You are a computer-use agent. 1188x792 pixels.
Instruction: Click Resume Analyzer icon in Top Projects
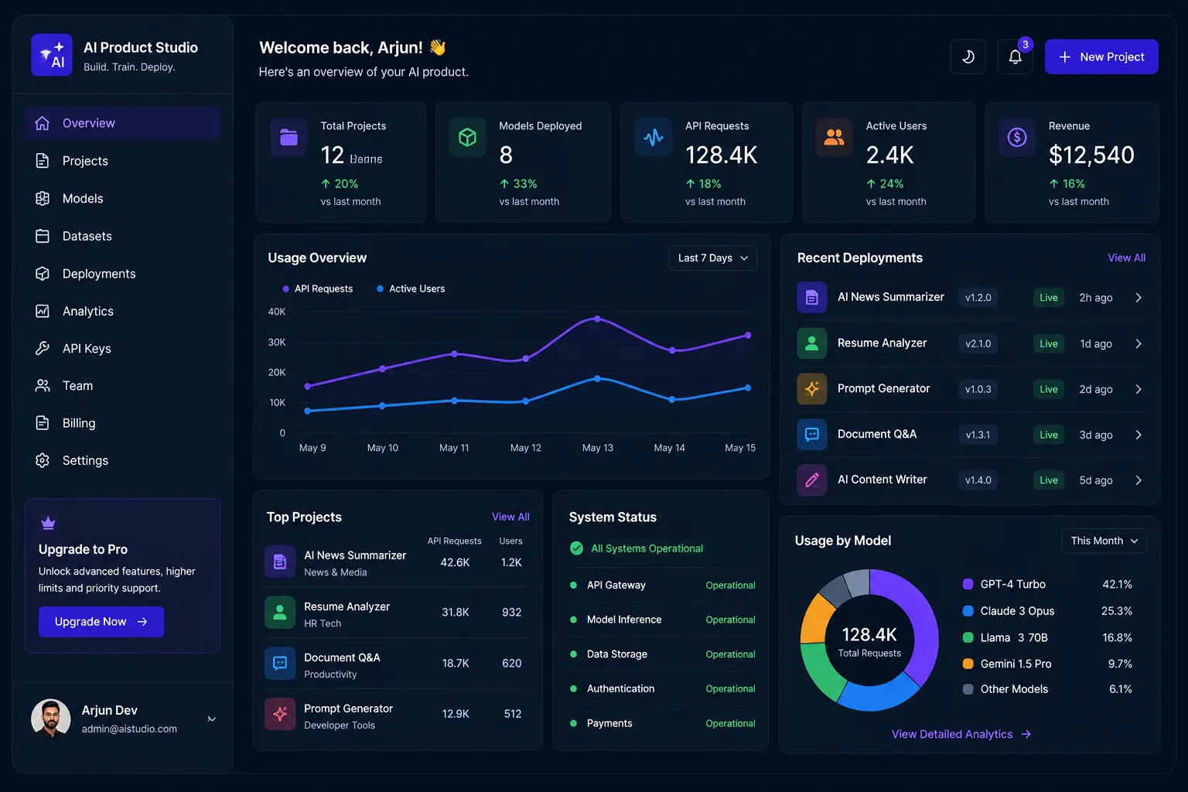(280, 613)
